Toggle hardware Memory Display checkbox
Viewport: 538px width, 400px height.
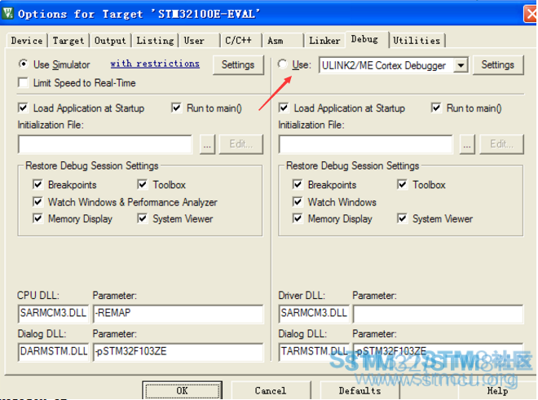coord(298,218)
